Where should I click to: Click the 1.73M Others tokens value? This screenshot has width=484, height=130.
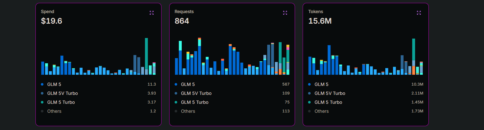[417, 111]
